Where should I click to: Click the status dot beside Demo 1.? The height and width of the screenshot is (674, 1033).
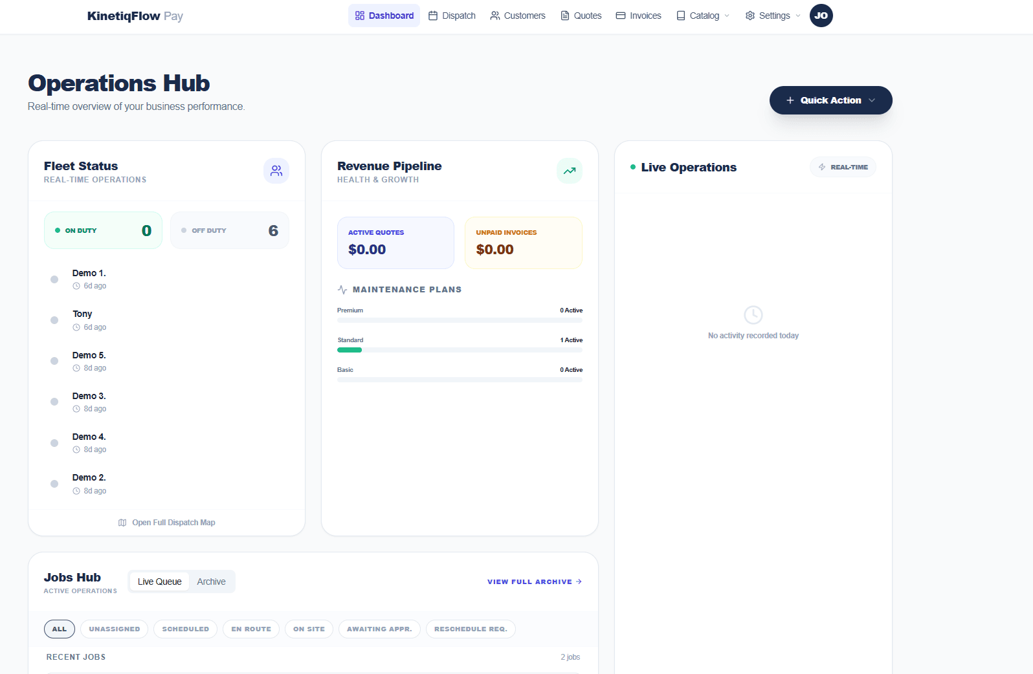pyautogui.click(x=54, y=279)
